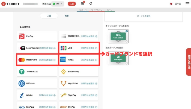This screenshot has width=191, height=109.
Task: Click the BinancePay label text
Action: [73, 72]
